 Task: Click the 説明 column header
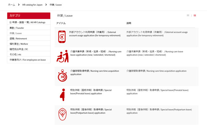pyautogui.click(x=129, y=23)
